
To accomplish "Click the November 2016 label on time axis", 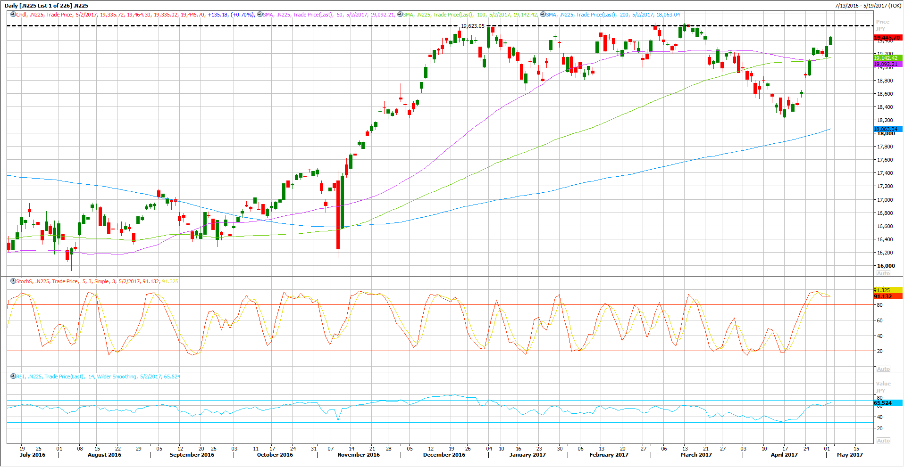I will pyautogui.click(x=359, y=455).
